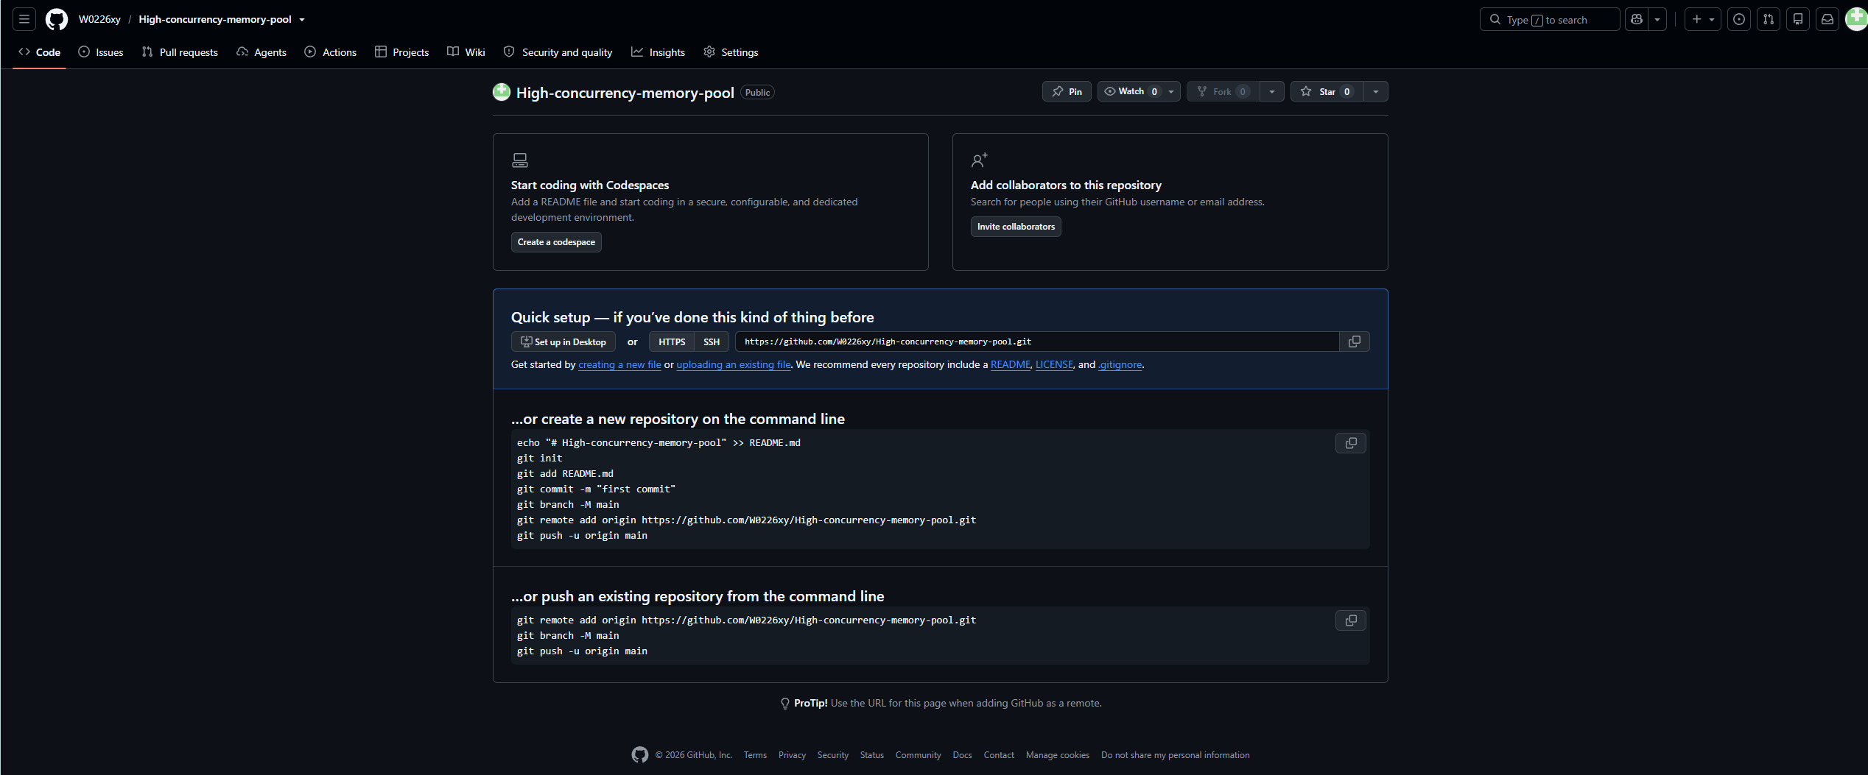Switch the clone URL to SSH
The height and width of the screenshot is (775, 1868).
712,342
